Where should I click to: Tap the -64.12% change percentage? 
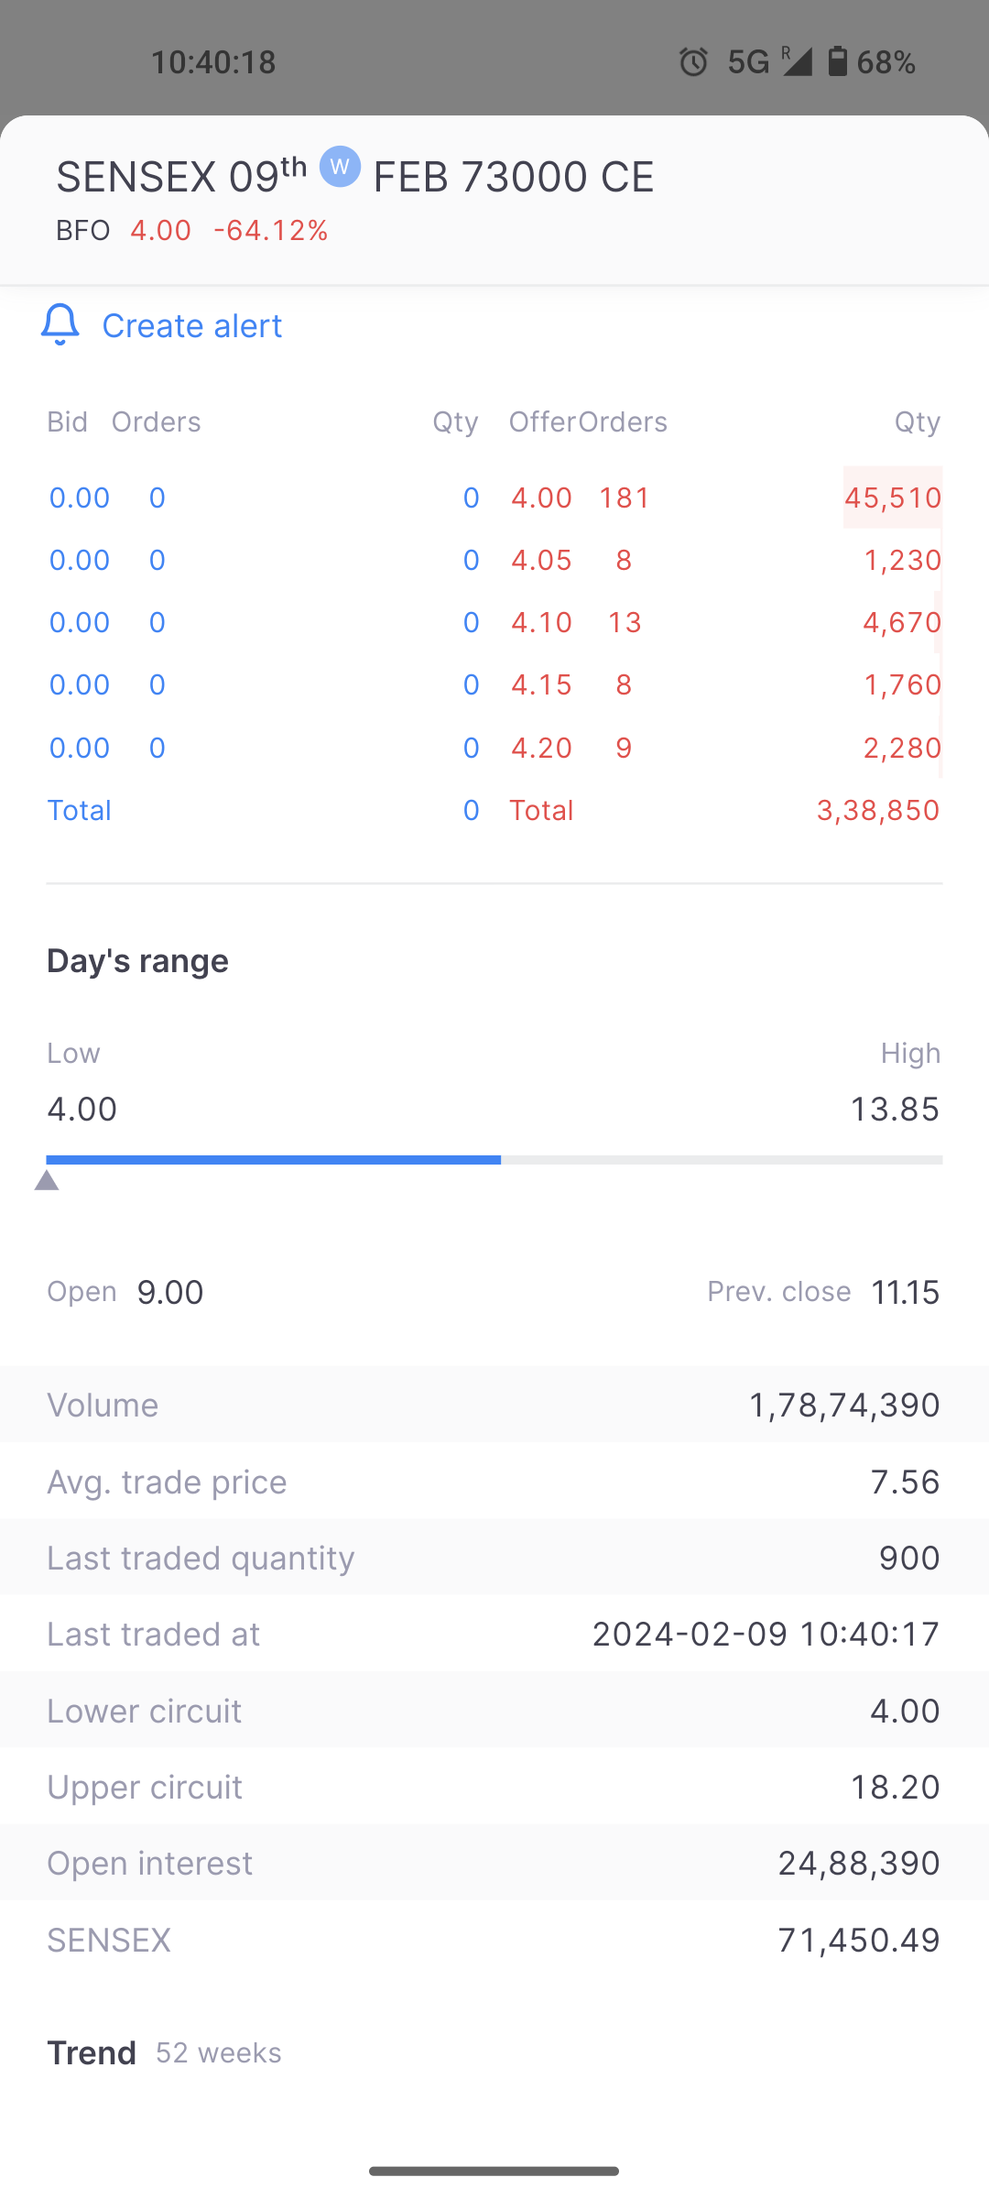click(x=271, y=230)
